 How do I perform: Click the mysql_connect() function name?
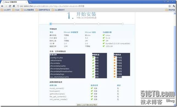pos(57,88)
